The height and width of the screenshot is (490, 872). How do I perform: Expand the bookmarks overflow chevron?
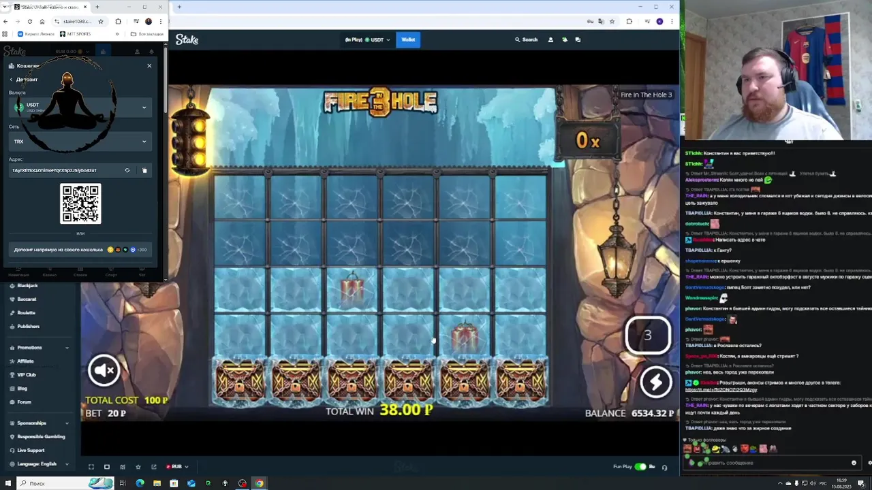[x=117, y=34]
